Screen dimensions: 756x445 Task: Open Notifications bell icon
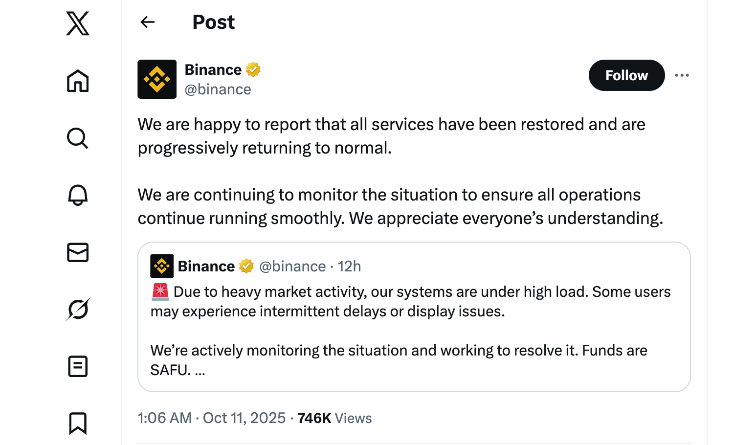pos(78,195)
